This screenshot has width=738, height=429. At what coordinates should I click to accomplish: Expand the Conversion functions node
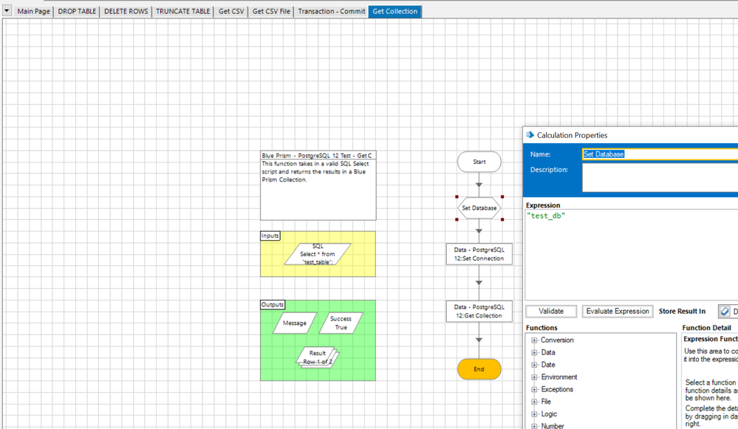point(534,340)
